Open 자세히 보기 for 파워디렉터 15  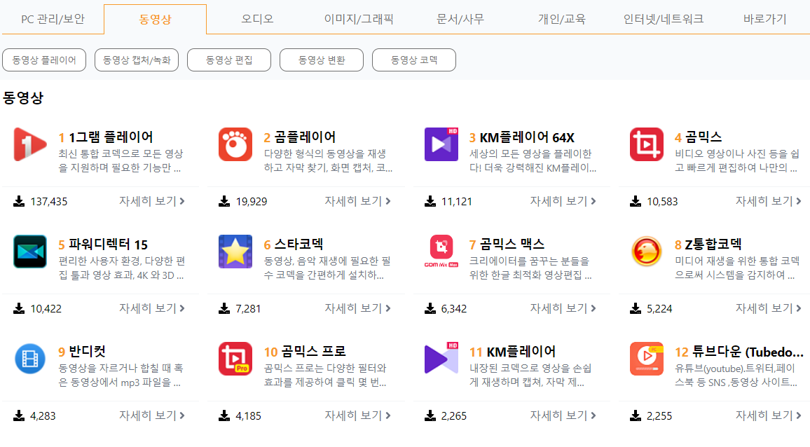(152, 308)
